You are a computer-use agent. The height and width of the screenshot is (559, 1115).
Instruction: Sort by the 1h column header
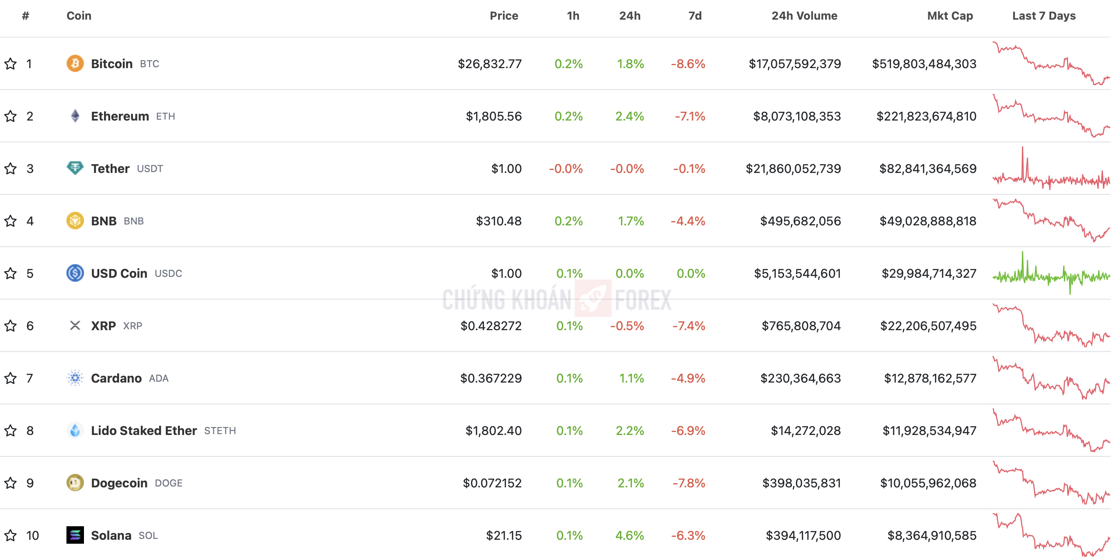[573, 16]
